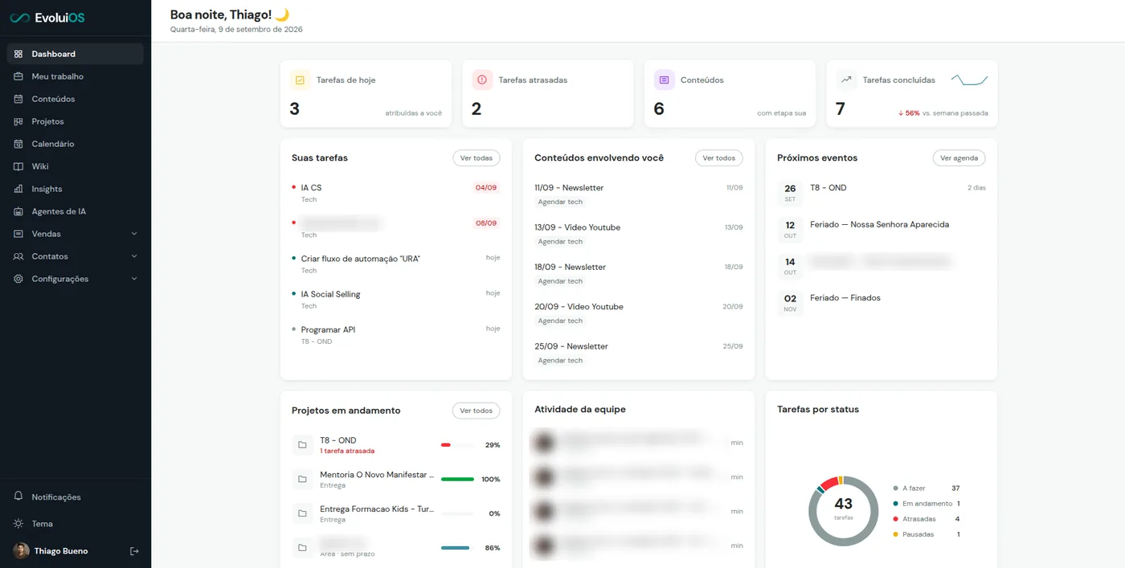Click the 1 tarefa atrasada warning text
Screen dimensions: 1125x568
click(347, 452)
